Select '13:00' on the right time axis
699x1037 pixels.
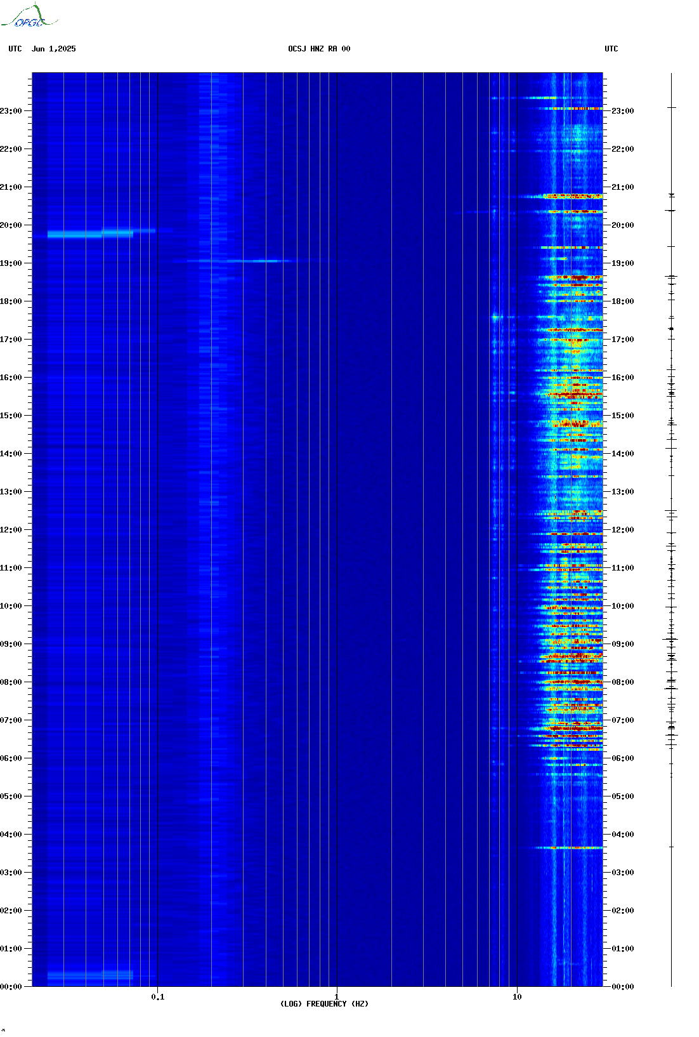[622, 492]
